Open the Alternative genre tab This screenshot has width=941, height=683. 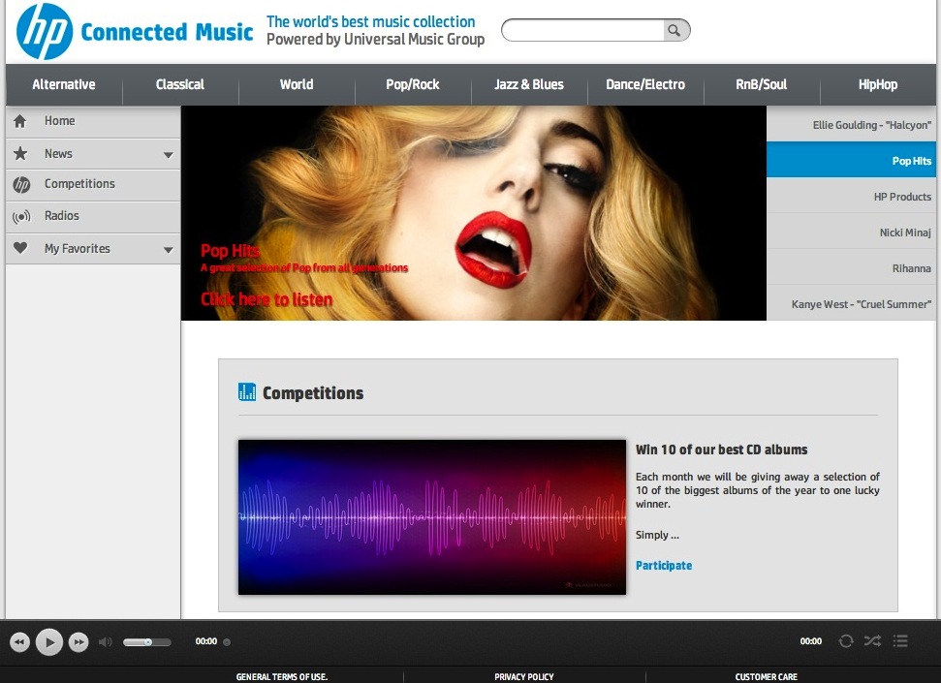tap(64, 84)
